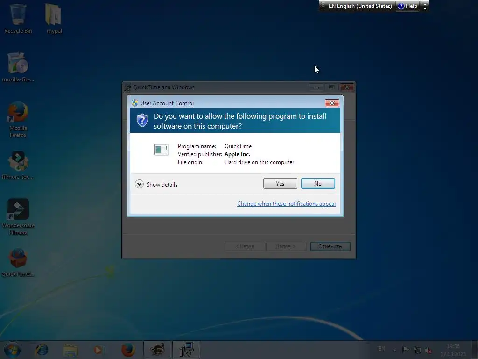
Task: Click the network tray icon
Action: click(x=417, y=350)
